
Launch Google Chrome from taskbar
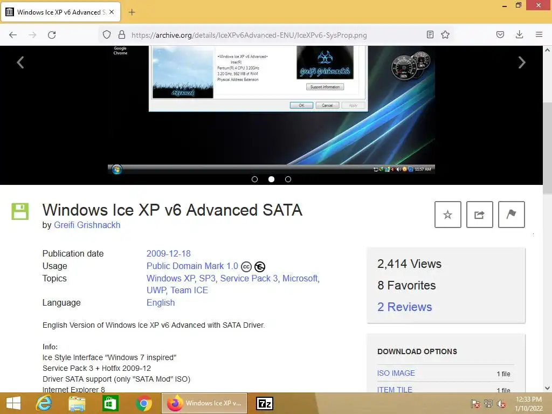click(x=143, y=403)
